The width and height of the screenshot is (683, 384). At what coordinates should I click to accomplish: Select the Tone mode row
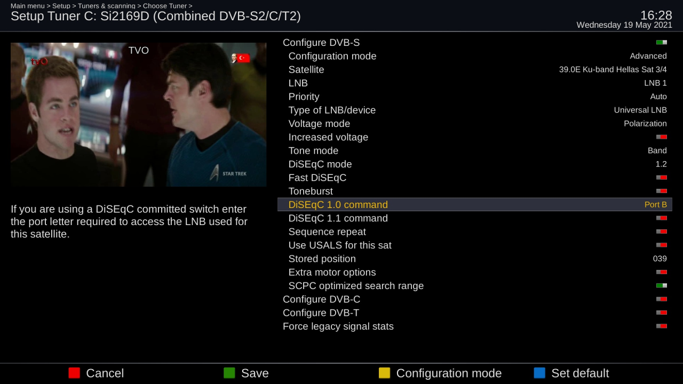(475, 151)
